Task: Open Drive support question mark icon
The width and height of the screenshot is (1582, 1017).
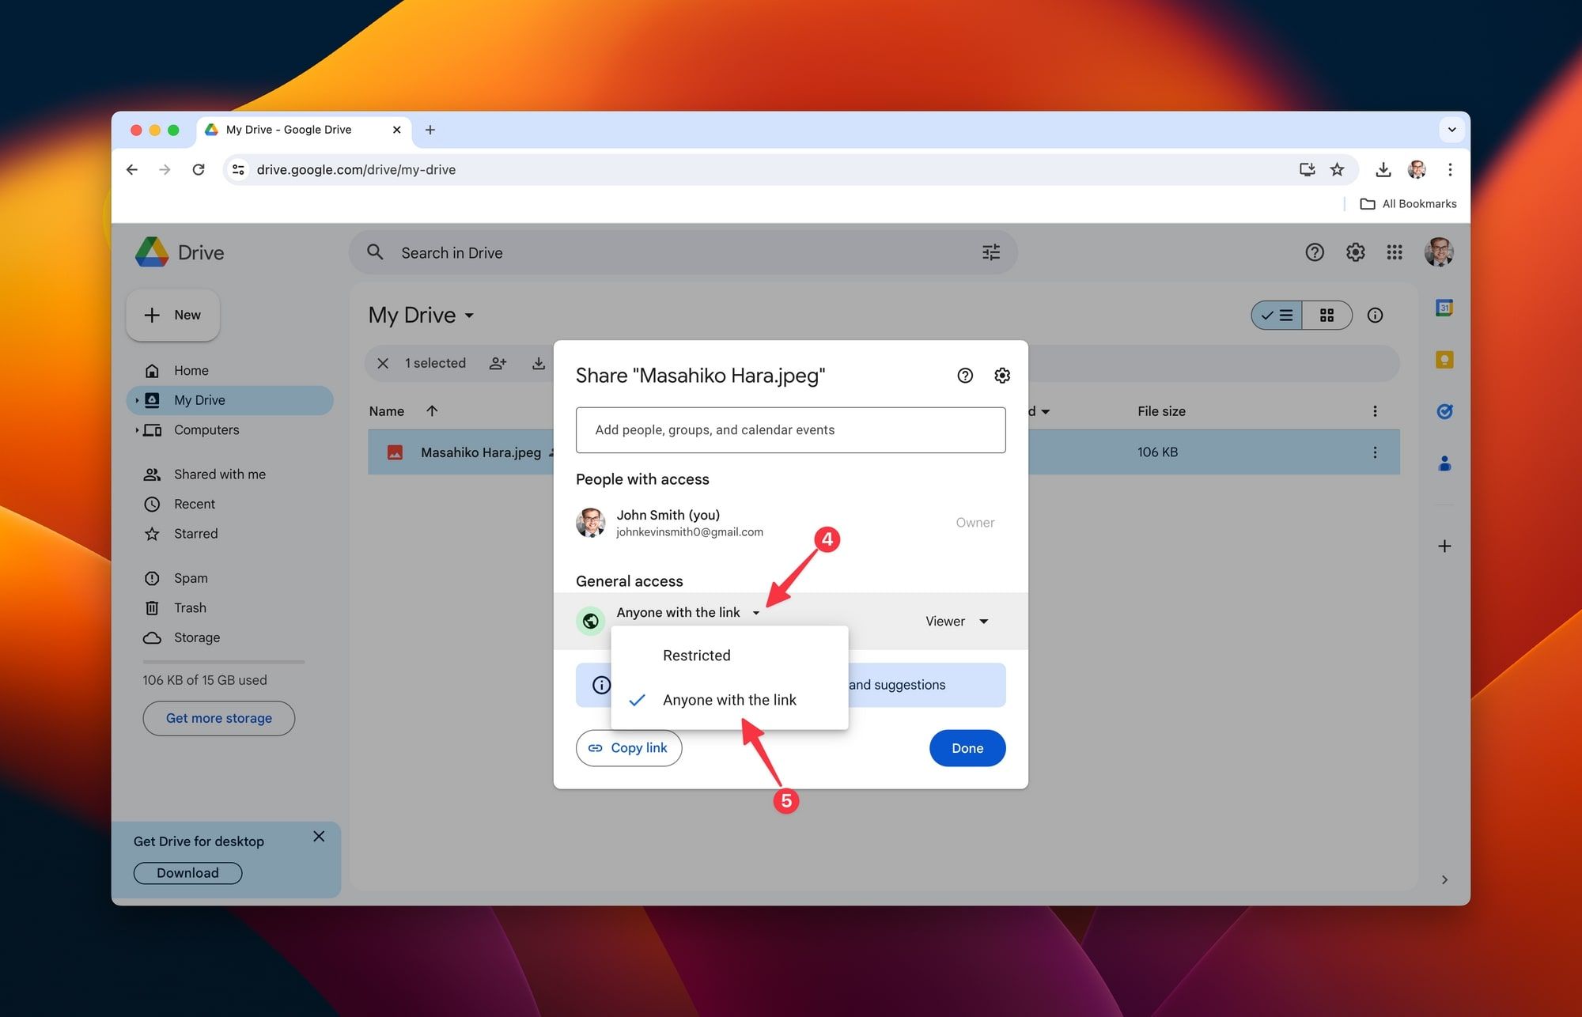Action: click(1315, 252)
